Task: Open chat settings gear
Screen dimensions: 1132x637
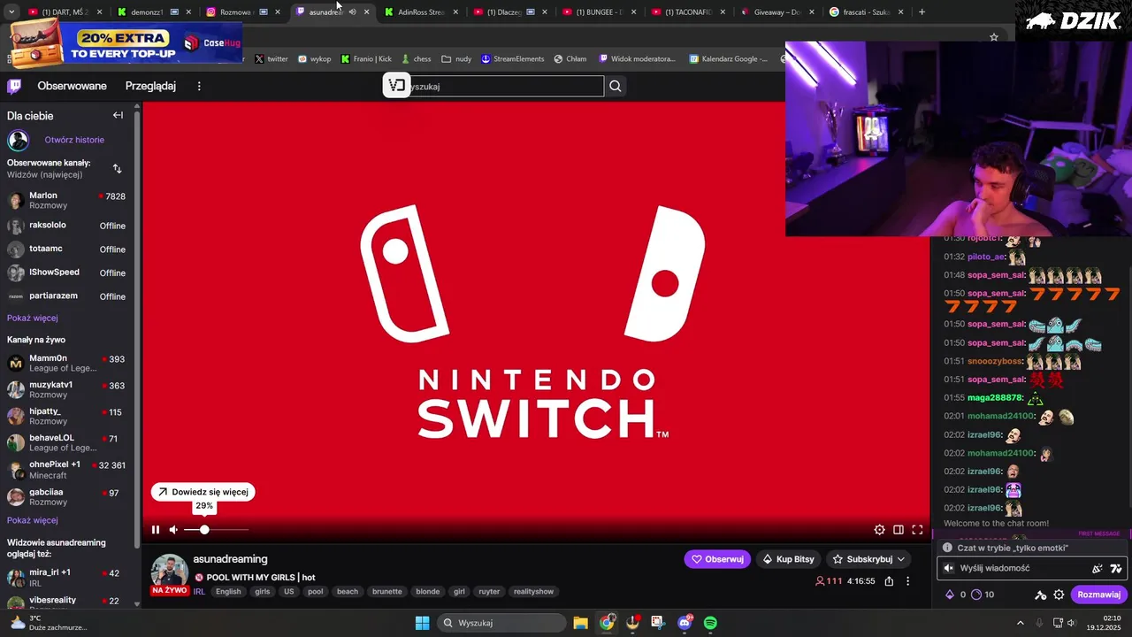Action: 1059,595
